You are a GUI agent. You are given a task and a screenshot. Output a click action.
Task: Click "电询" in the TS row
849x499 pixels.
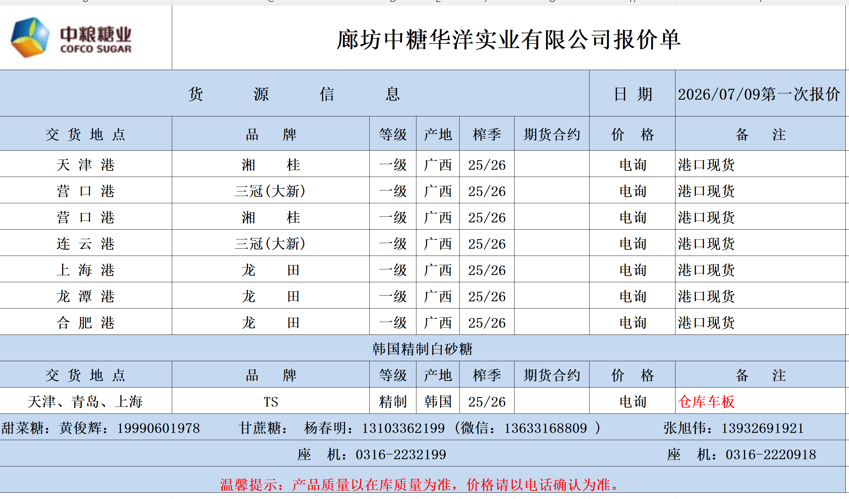633,401
